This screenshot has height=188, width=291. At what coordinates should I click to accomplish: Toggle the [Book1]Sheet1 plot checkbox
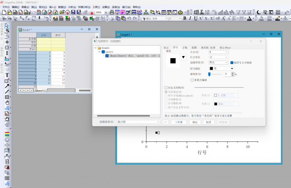(107, 56)
